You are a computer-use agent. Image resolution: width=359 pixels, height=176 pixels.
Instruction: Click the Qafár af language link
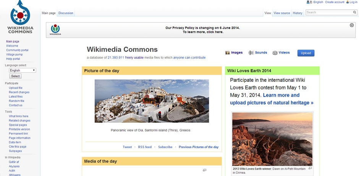[x=14, y=162]
